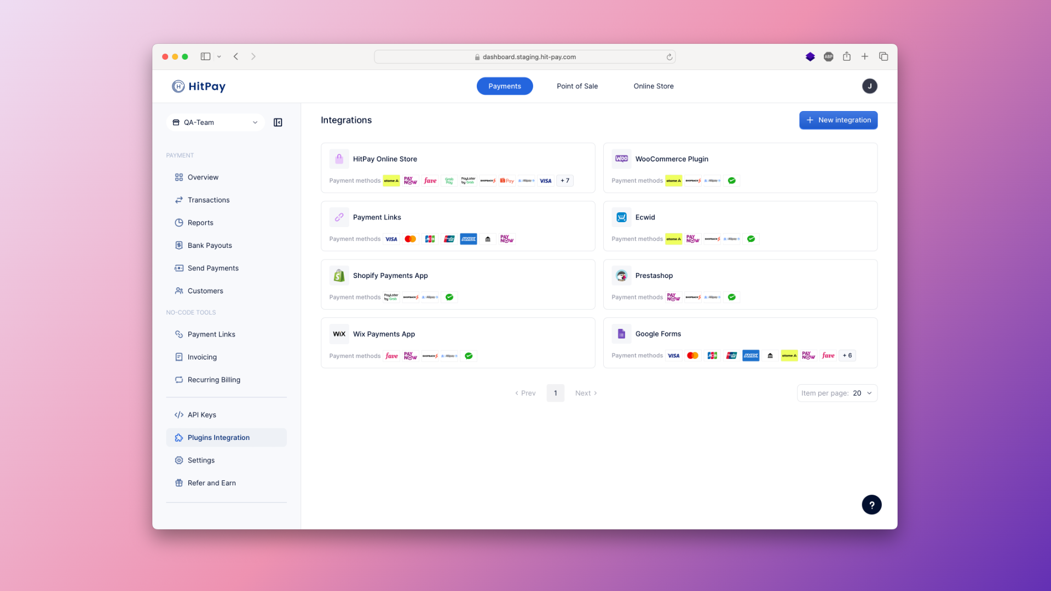
Task: Open the help question mark button
Action: [871, 505]
